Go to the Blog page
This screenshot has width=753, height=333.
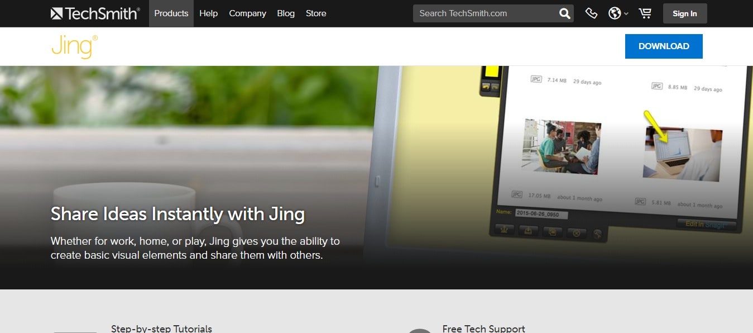(x=286, y=13)
